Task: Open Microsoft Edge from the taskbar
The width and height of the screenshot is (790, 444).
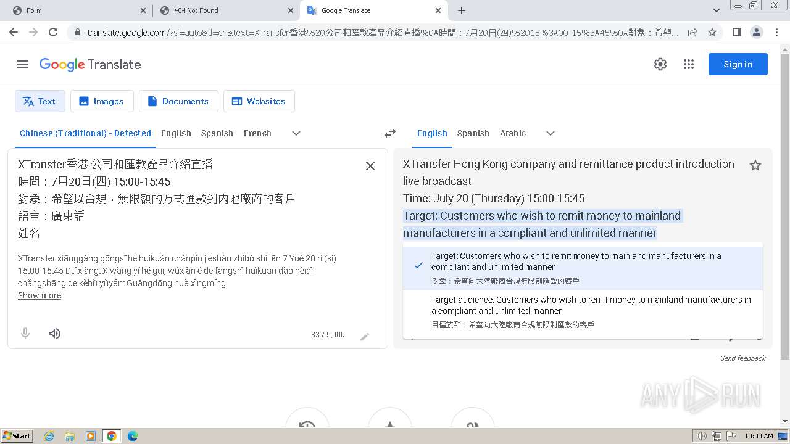Action: [x=132, y=436]
